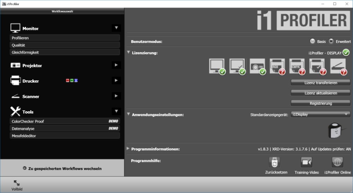Open the Profilieren workflow
The height and width of the screenshot is (193, 353).
65,38
